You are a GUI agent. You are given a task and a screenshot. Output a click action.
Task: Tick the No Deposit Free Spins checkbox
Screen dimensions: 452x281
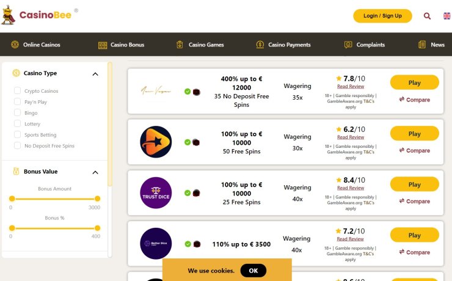coord(17,145)
